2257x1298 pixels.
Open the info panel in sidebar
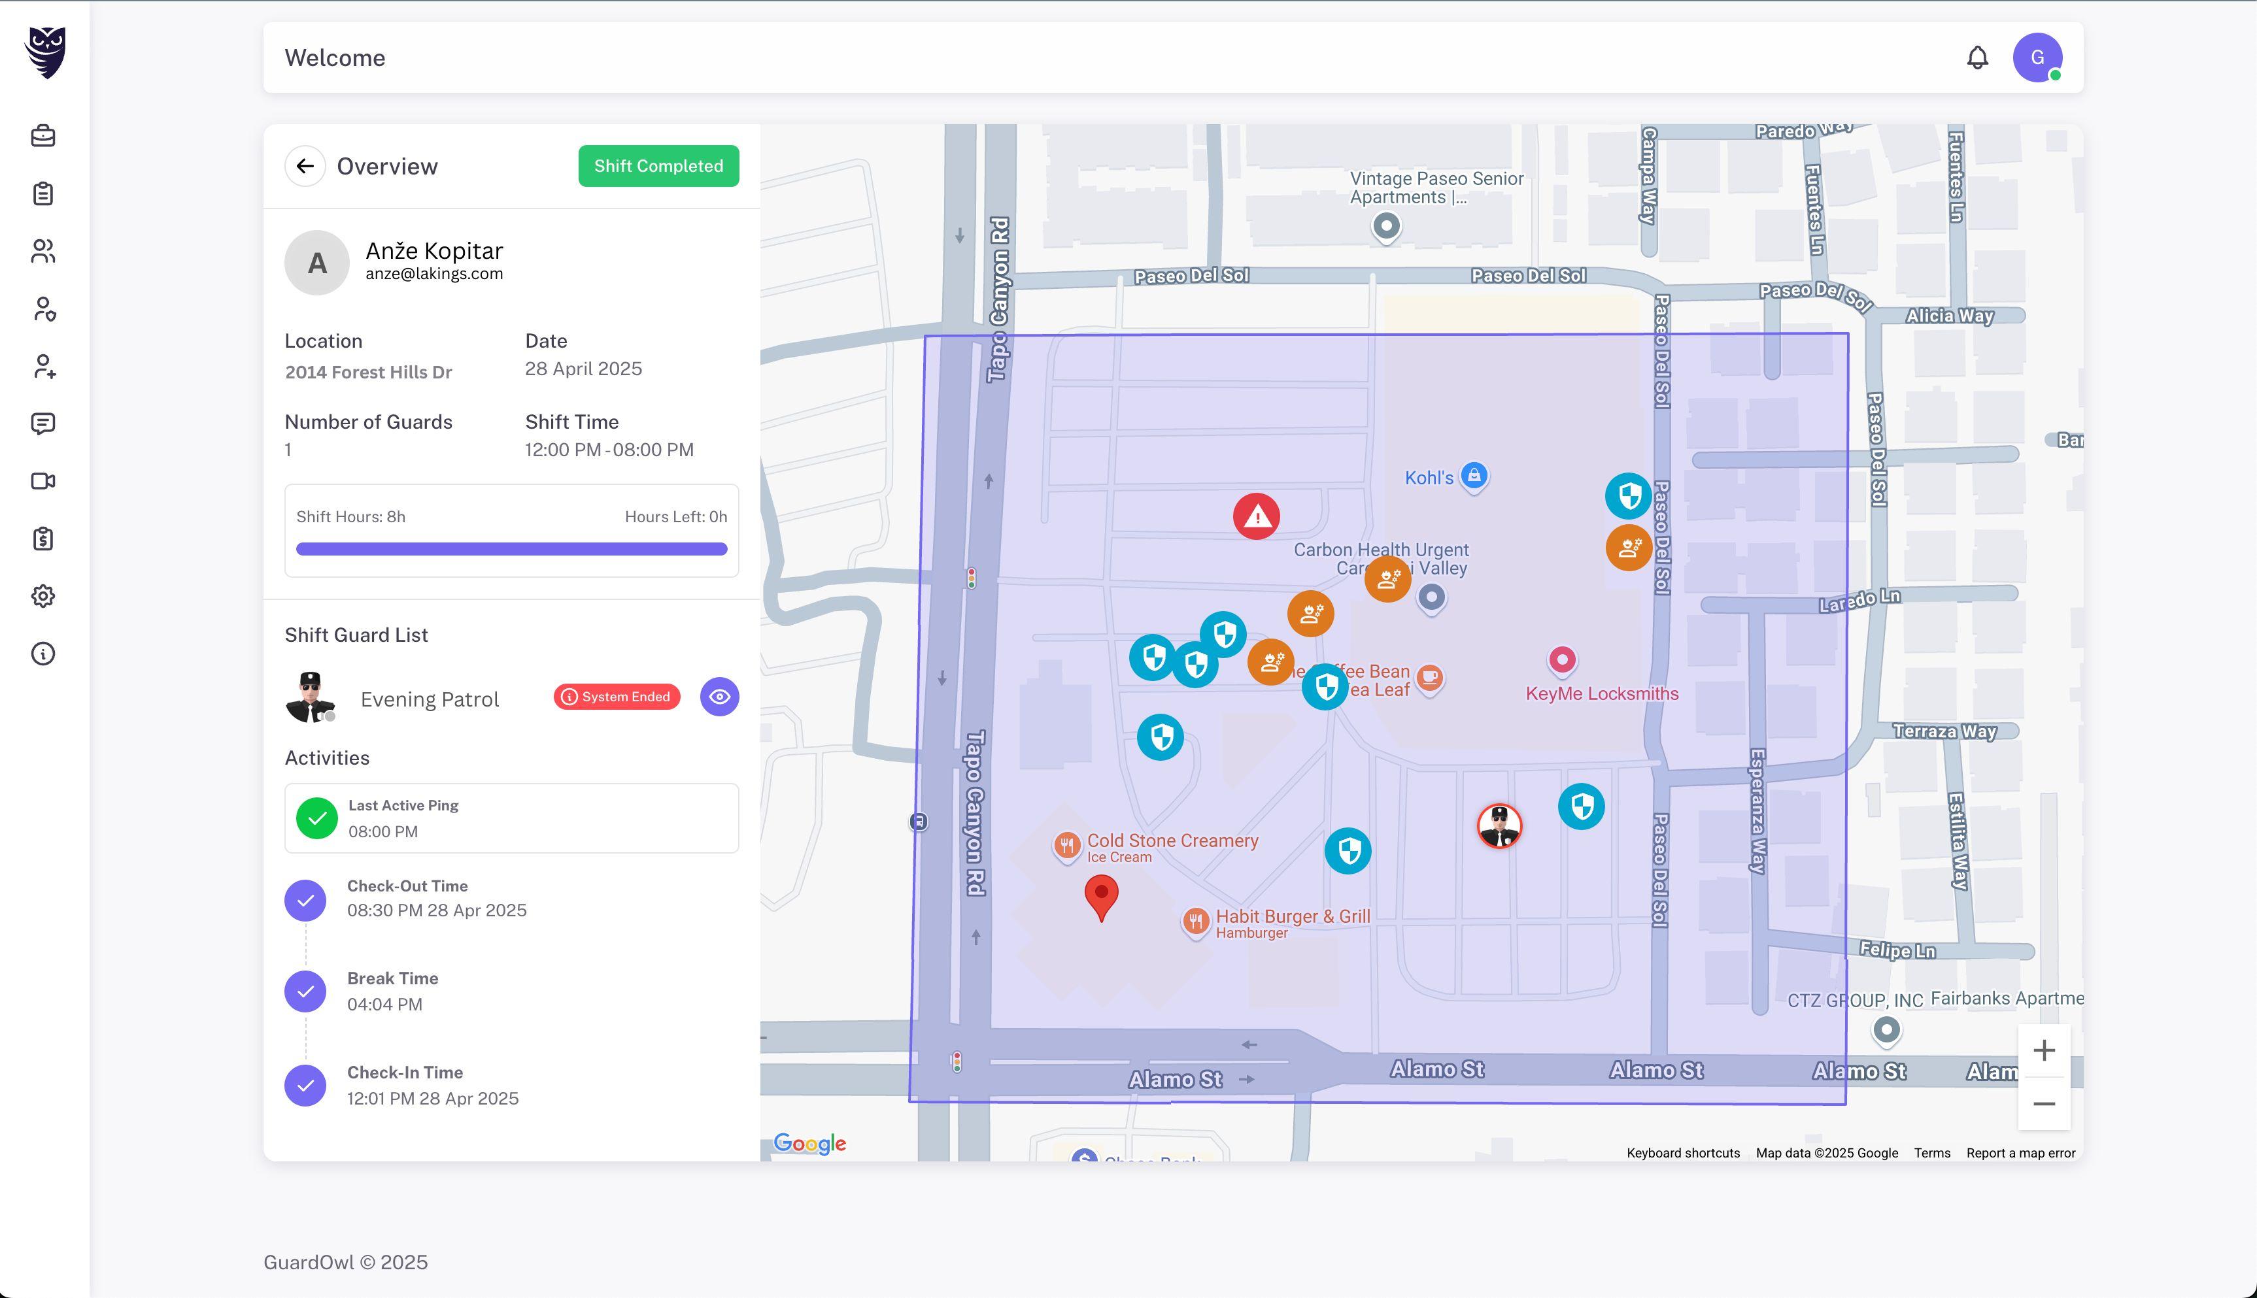click(x=44, y=654)
